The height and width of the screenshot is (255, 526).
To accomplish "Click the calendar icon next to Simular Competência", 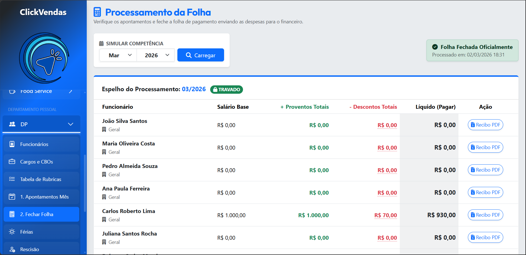I will [101, 44].
